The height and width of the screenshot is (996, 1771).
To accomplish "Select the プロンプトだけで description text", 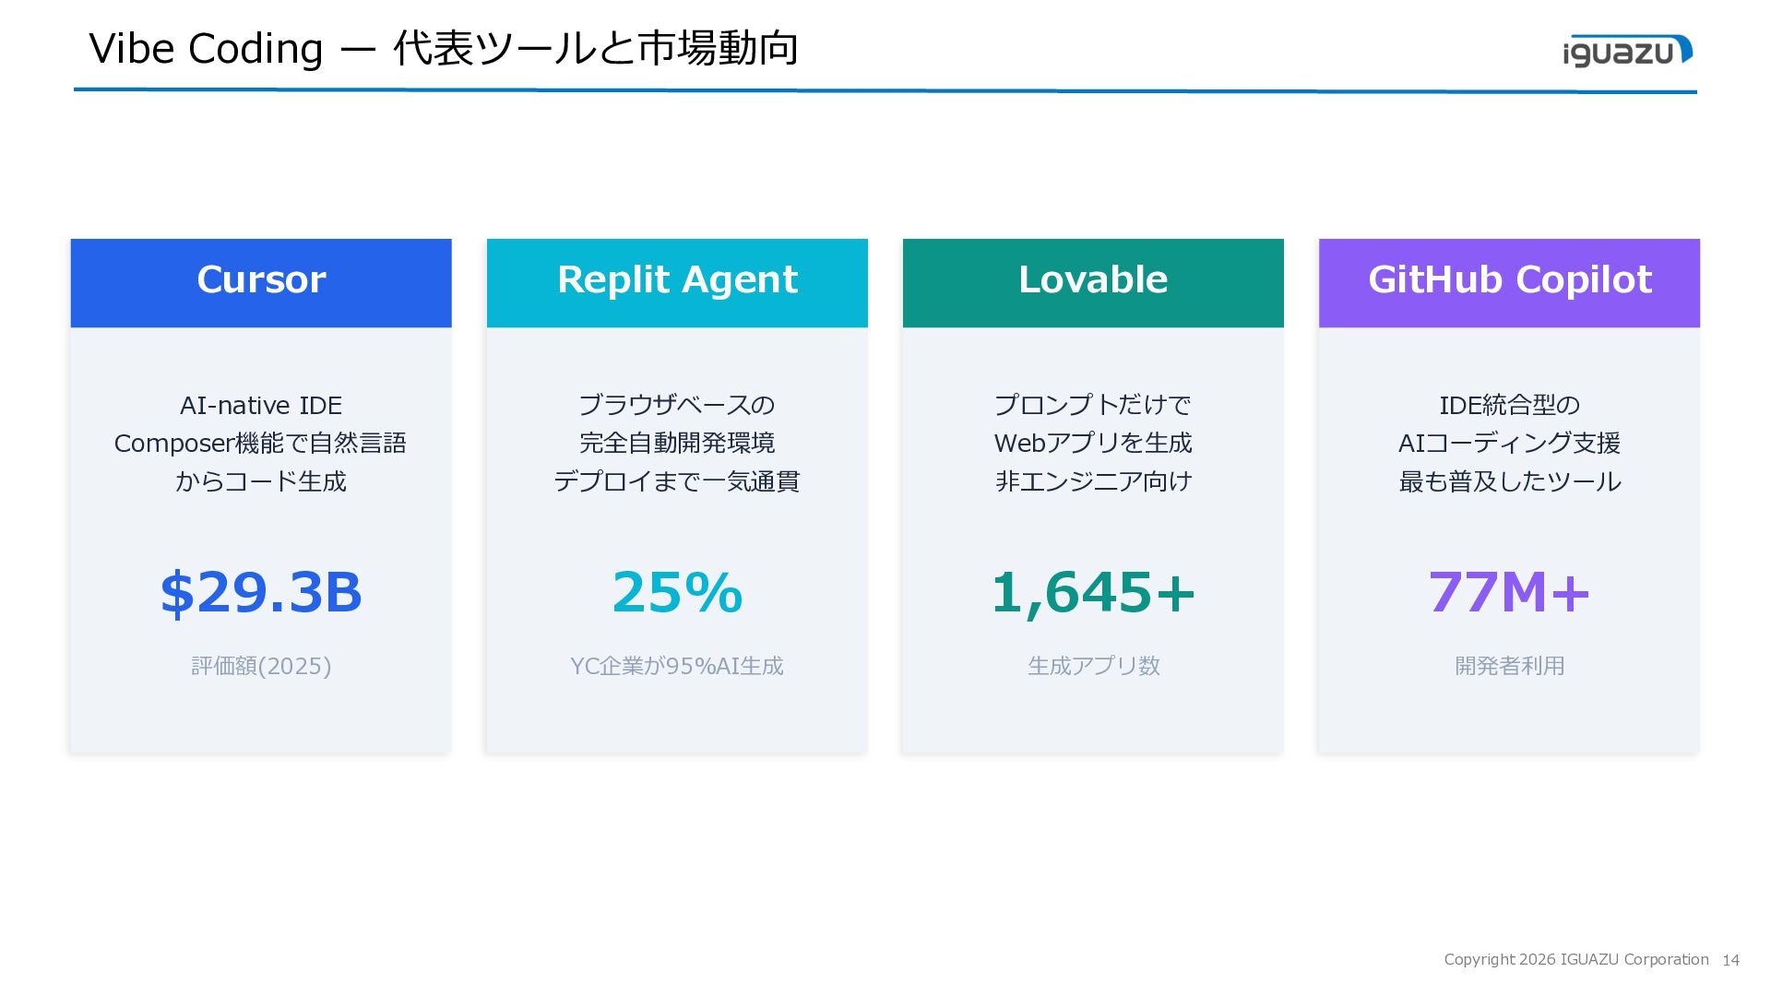I will 1093,444.
